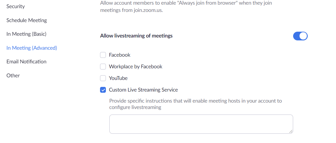Click the Facebook option label text
The height and width of the screenshot is (143, 336).
[x=120, y=55]
